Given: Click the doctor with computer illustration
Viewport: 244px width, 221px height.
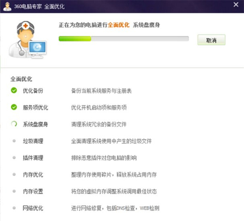Looking at the screenshot, I should pyautogui.click(x=27, y=41).
